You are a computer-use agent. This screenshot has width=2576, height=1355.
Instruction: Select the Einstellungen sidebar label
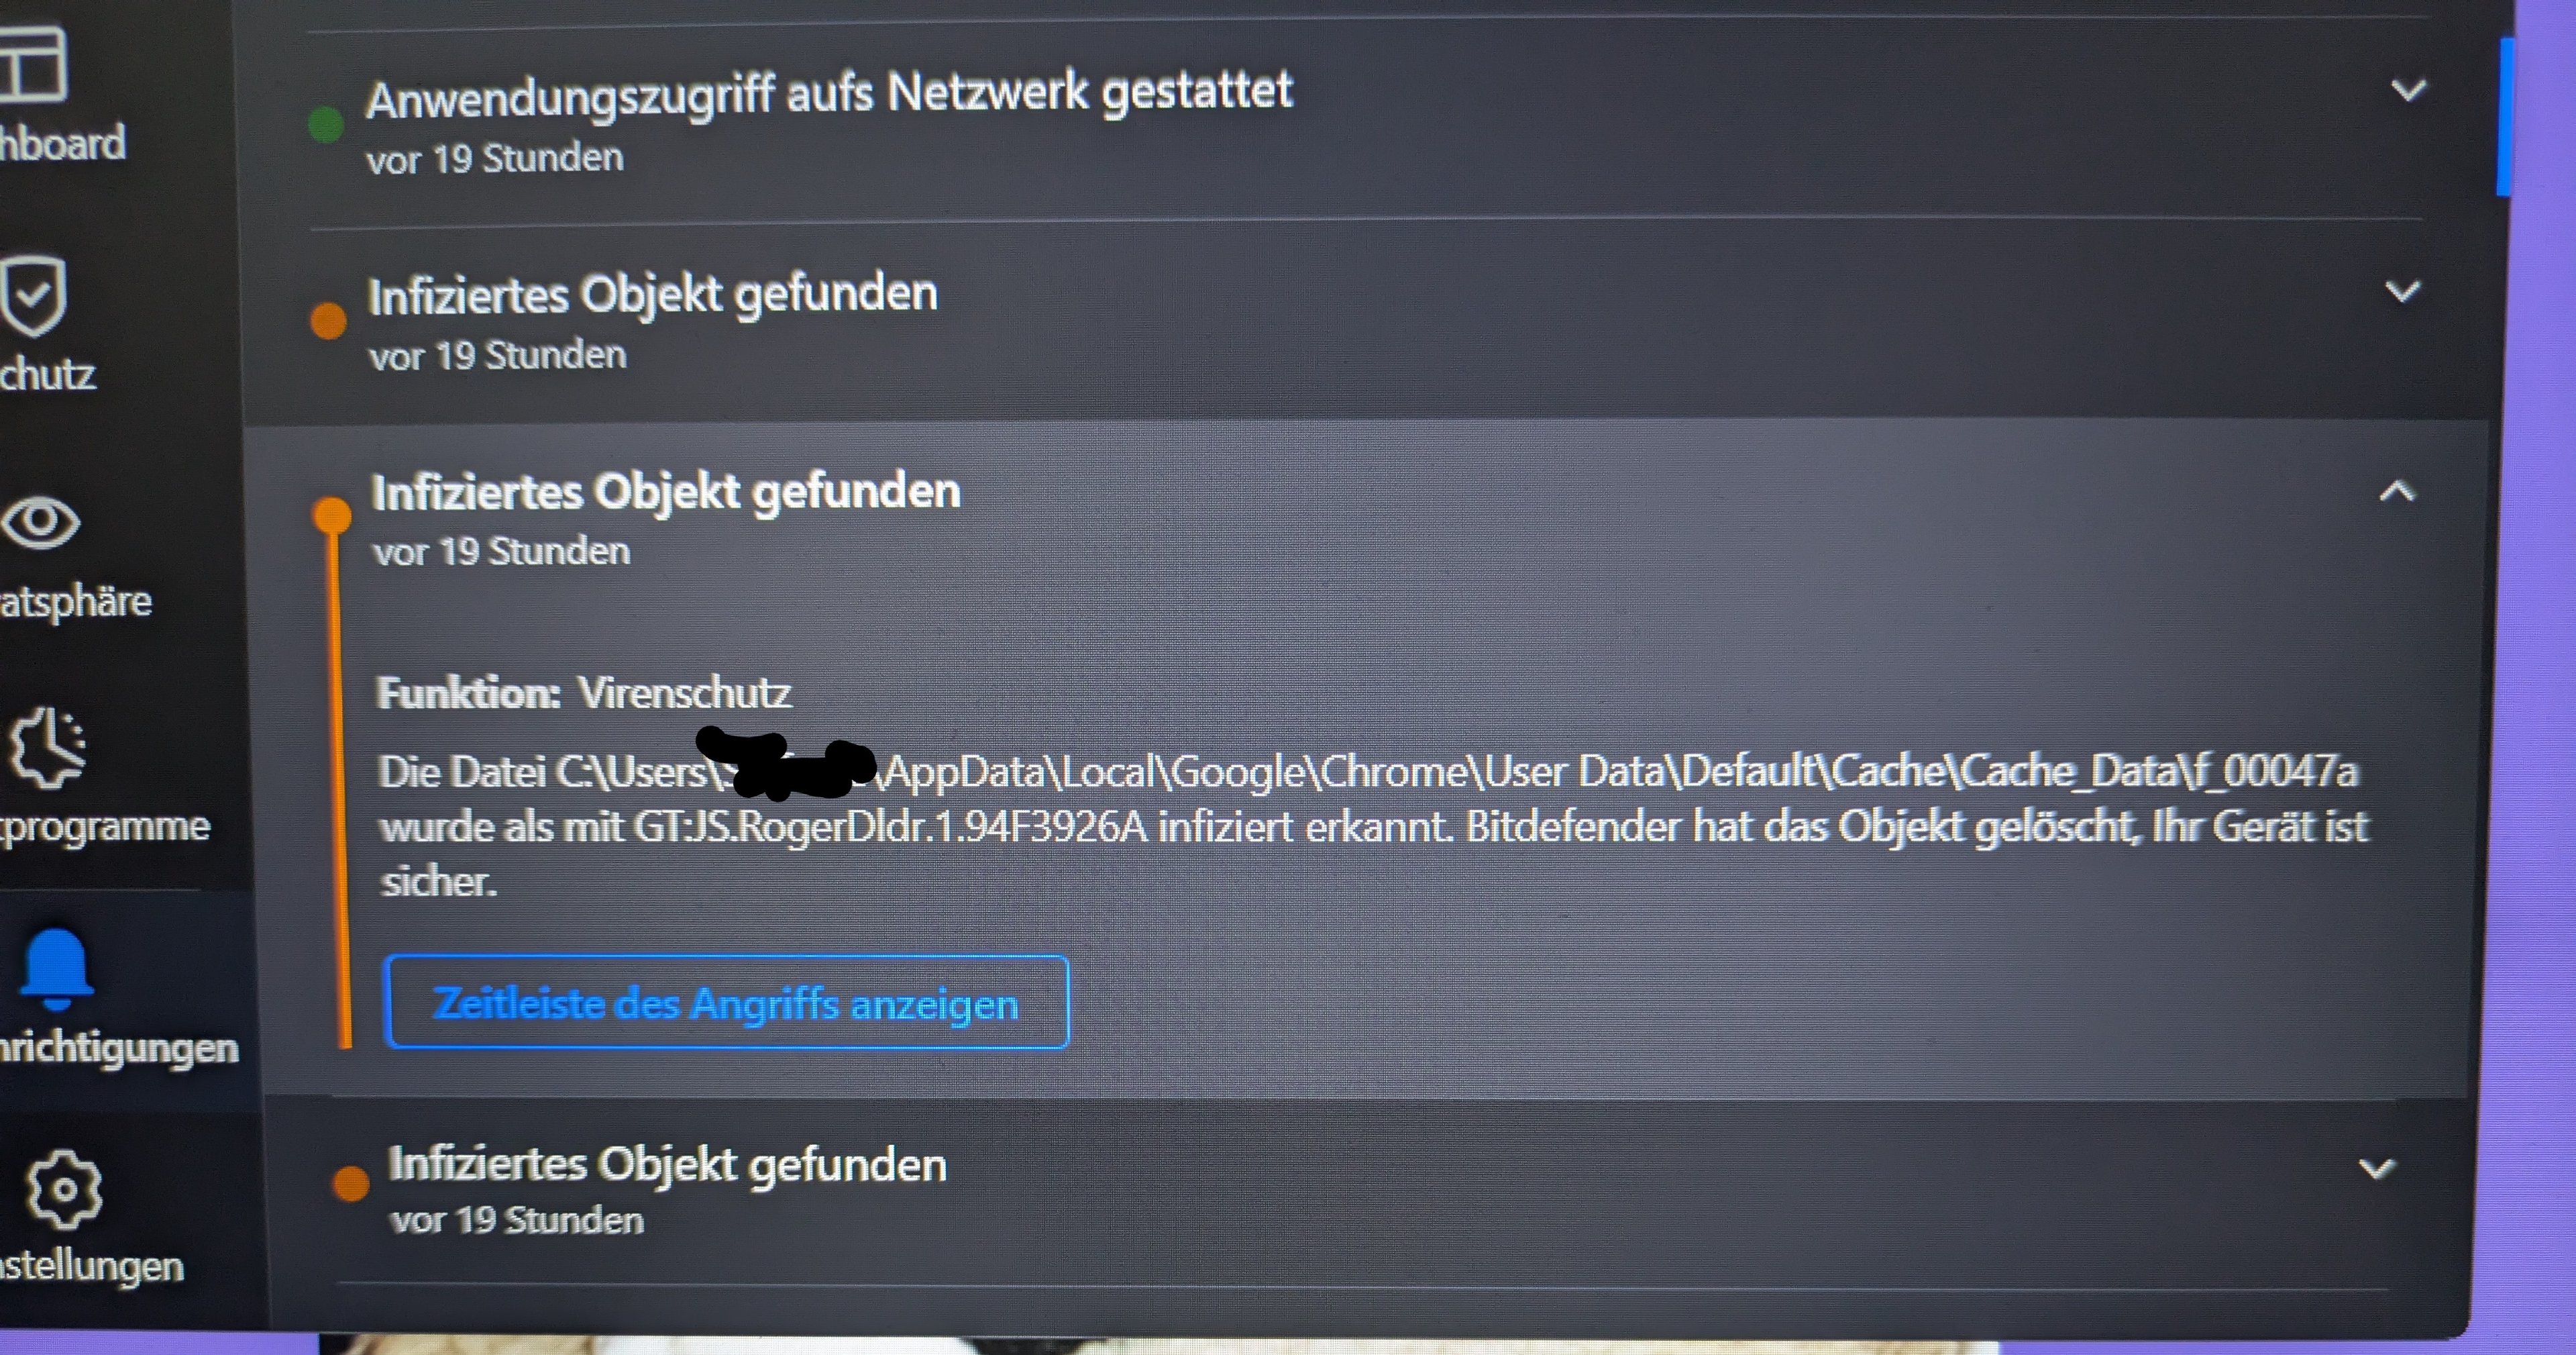coord(91,1265)
